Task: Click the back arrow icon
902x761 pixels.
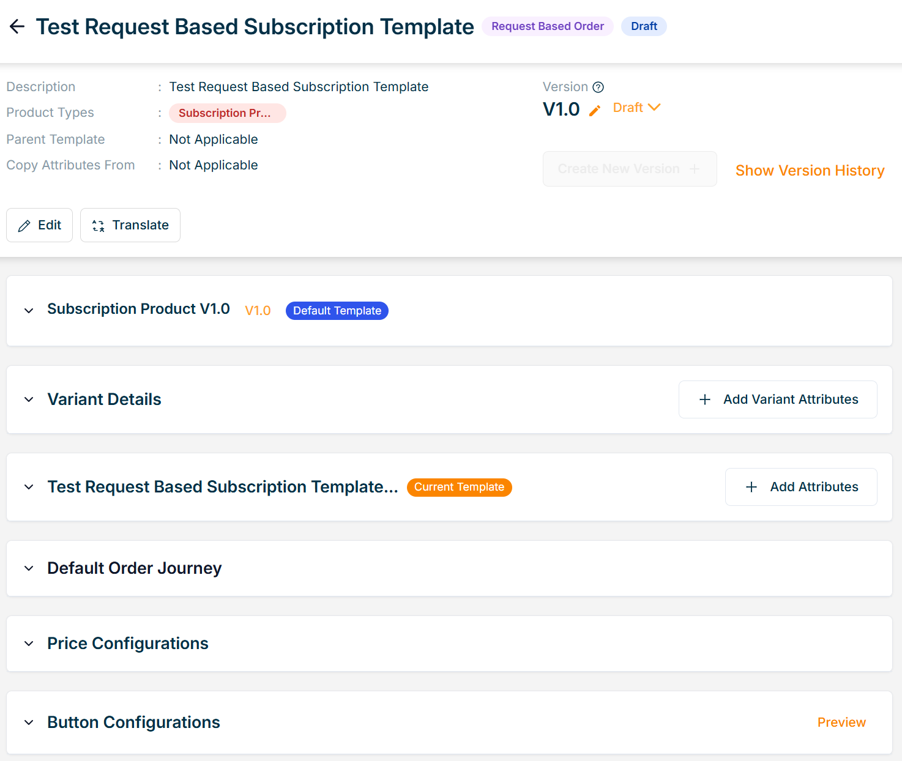Action: [x=17, y=26]
